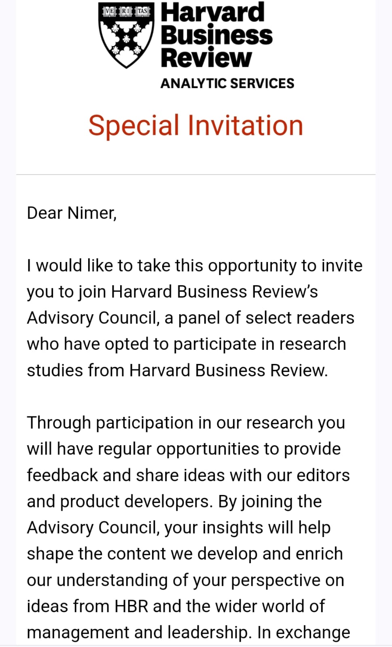Click the line "shape the content we develop"

(x=184, y=554)
